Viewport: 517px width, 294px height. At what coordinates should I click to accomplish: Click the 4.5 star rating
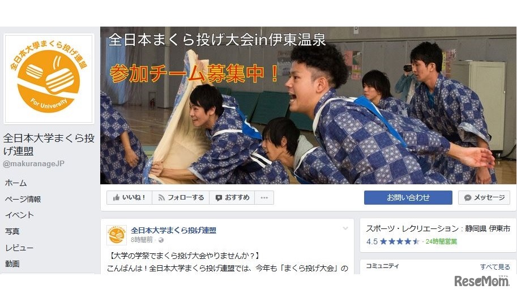click(392, 241)
